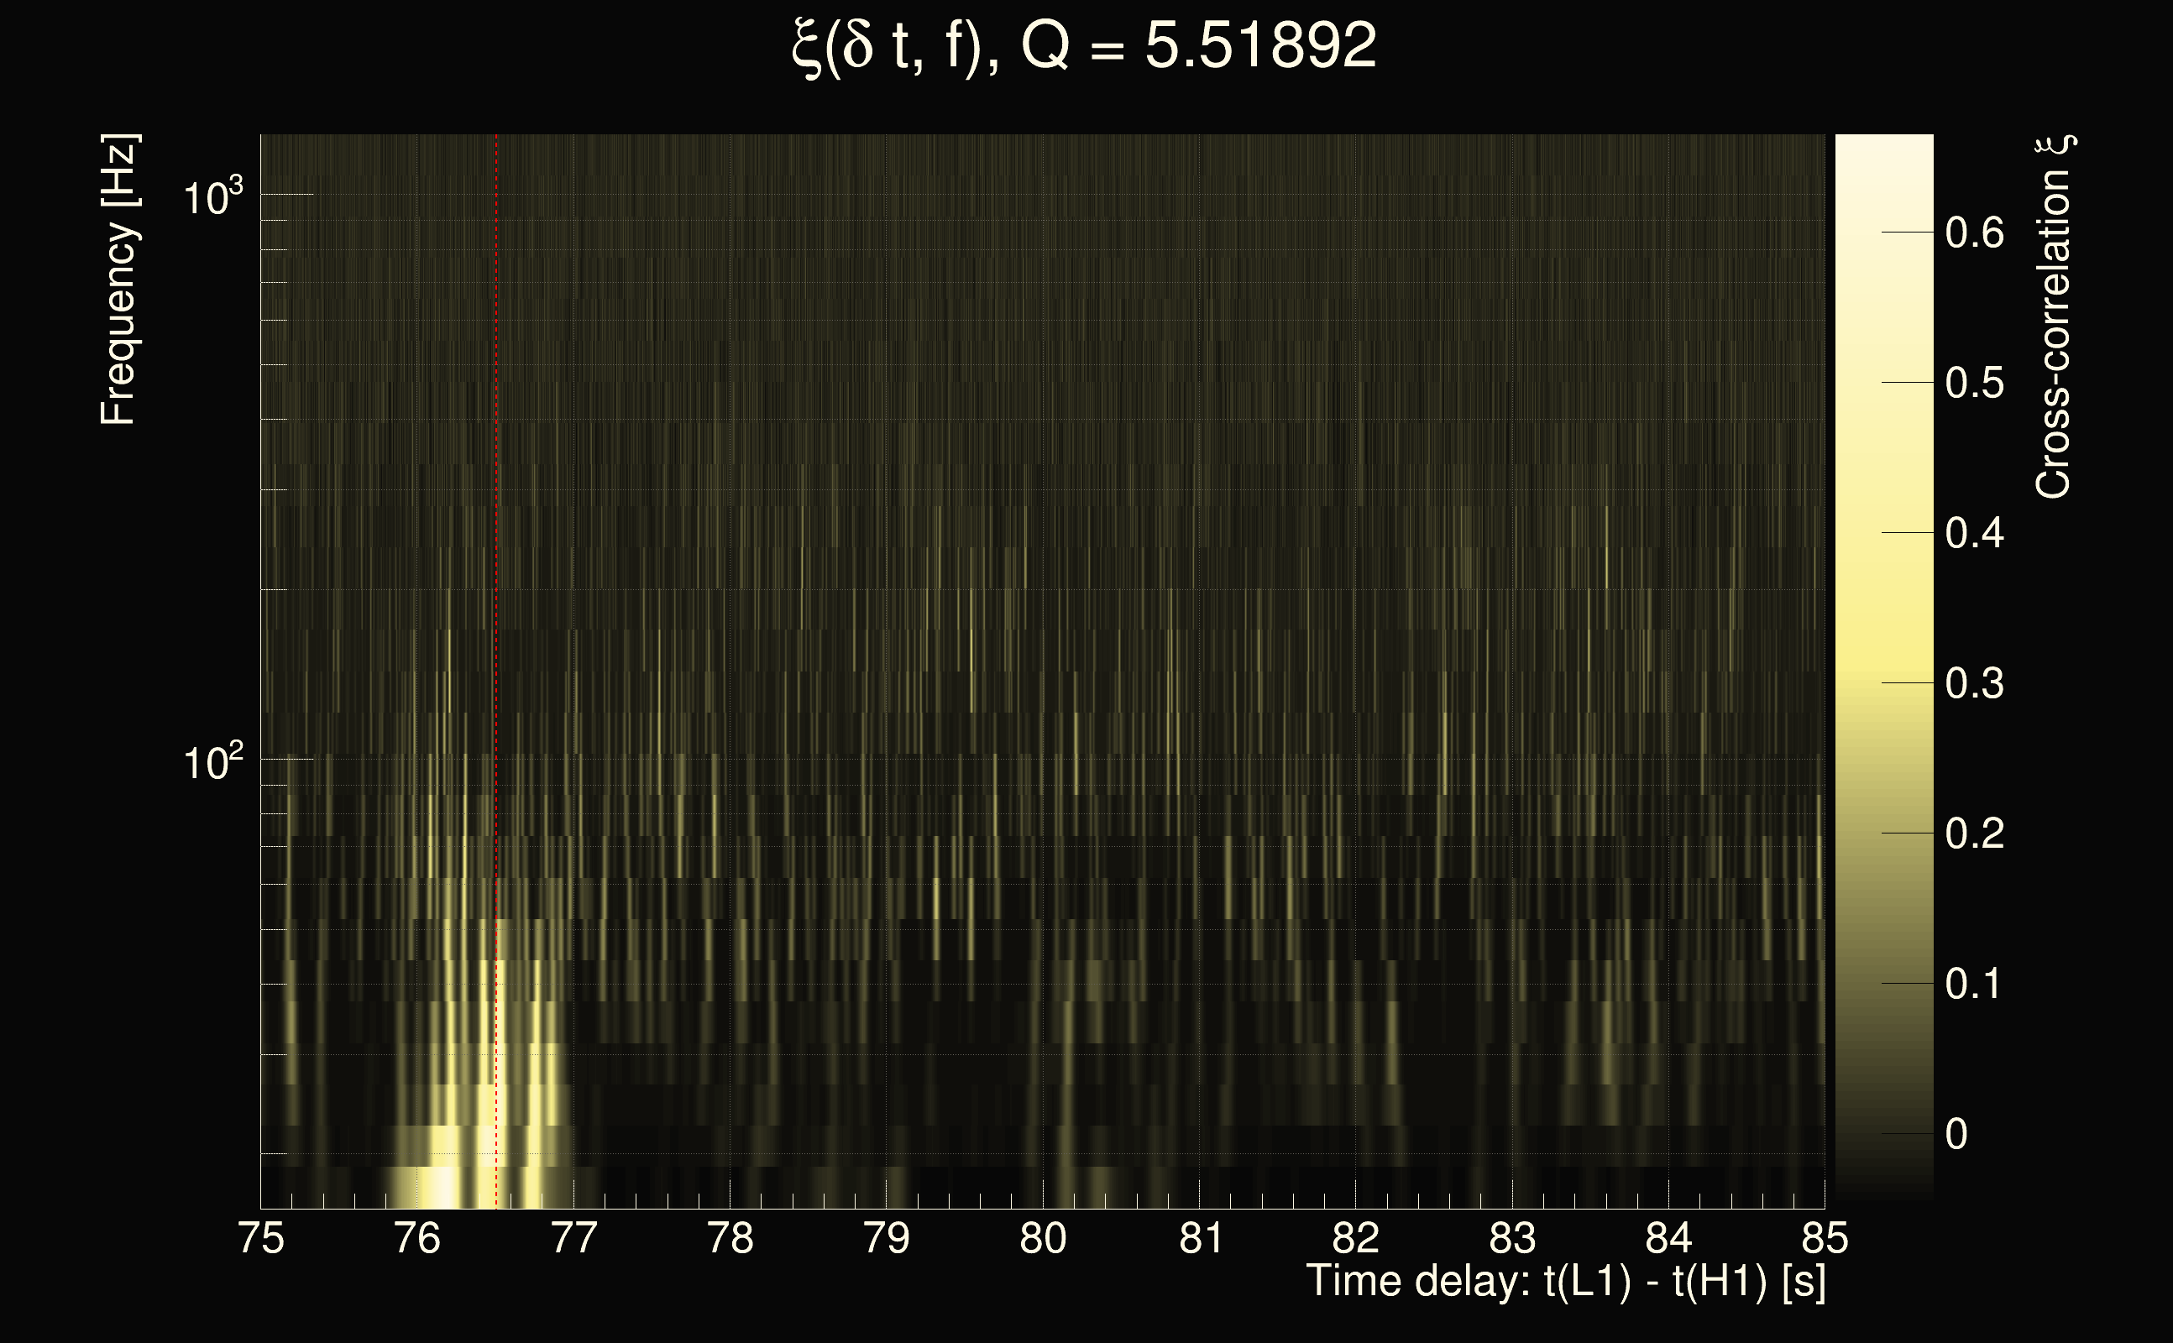The width and height of the screenshot is (2173, 1343).
Task: Click the 0.6 label on colorbar
Action: pyautogui.click(x=1974, y=233)
